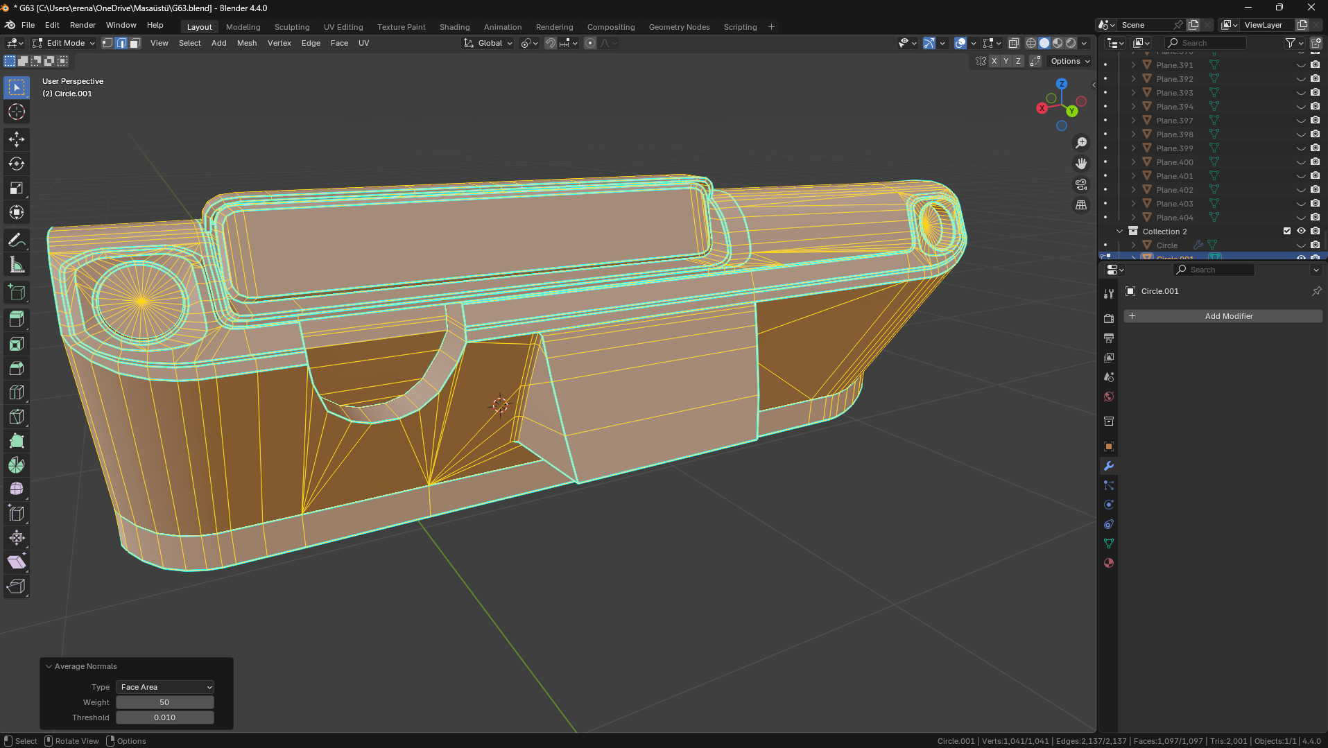The image size is (1328, 748).
Task: Select the Rotate tool
Action: (17, 164)
